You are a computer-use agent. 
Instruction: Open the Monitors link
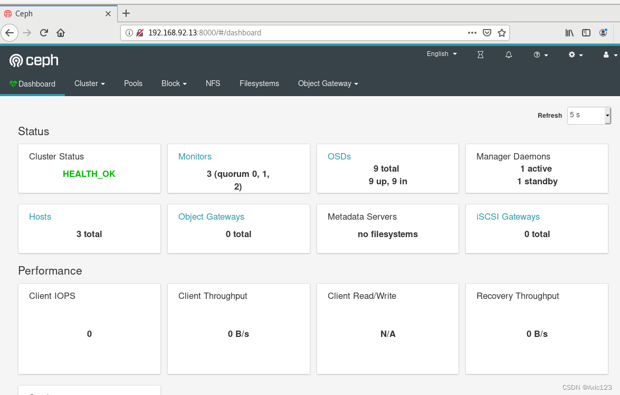click(195, 156)
